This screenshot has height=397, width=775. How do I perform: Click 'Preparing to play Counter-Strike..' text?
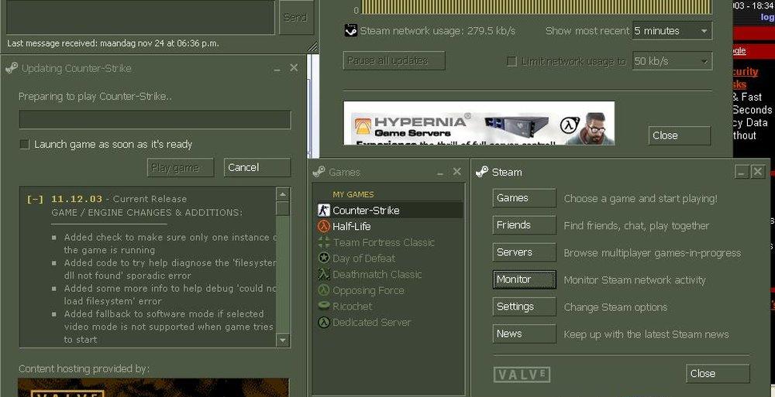(x=95, y=96)
